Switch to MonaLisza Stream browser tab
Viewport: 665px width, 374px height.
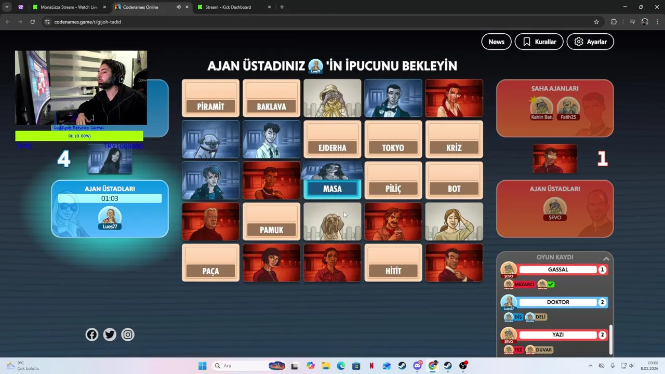[69, 7]
